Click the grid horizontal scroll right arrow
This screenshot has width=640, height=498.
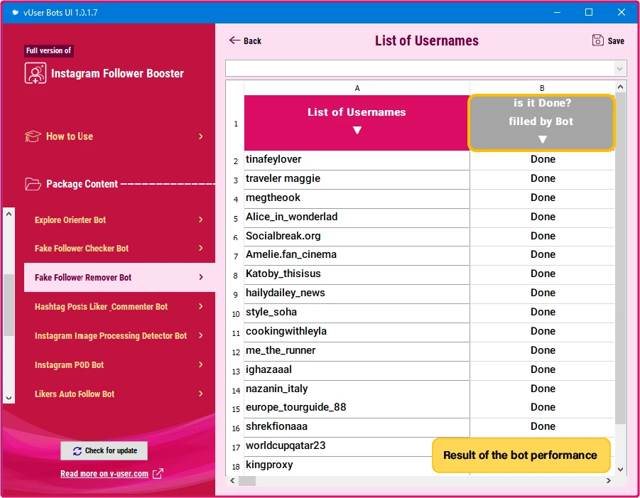(609, 481)
